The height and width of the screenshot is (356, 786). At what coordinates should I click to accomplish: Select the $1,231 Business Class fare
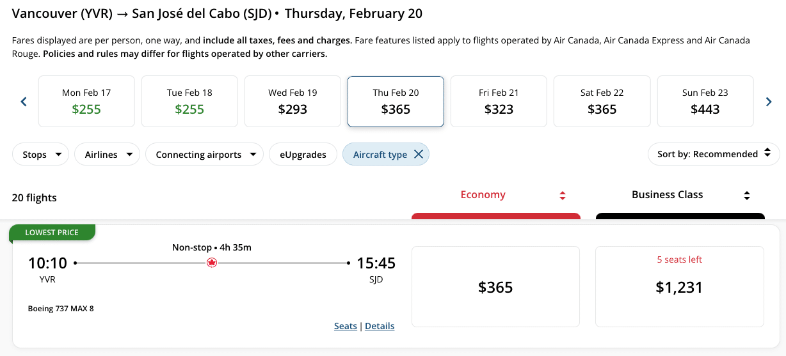679,287
